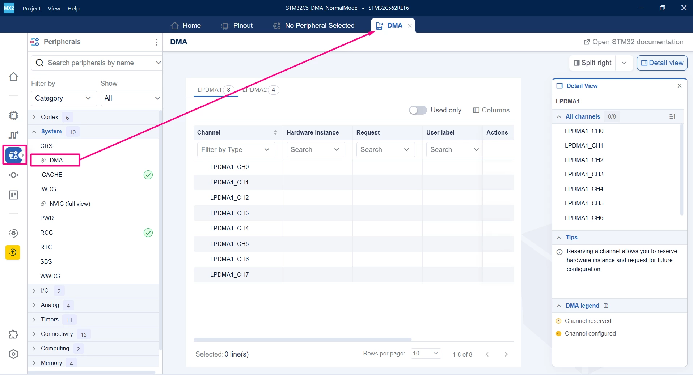
Task: Click the Split right button
Action: pos(592,63)
